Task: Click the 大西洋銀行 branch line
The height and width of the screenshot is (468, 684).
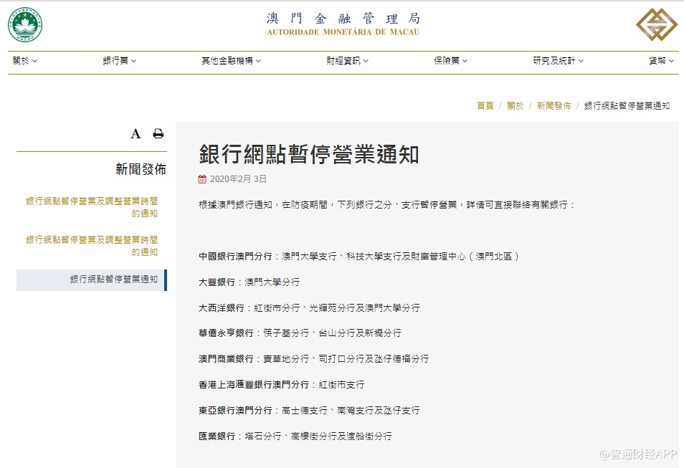Action: (309, 308)
